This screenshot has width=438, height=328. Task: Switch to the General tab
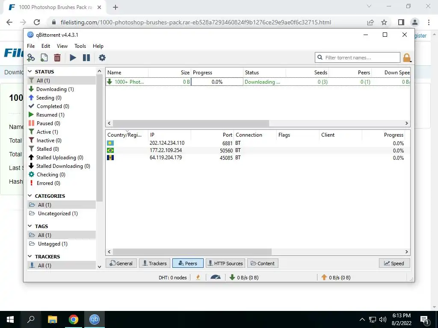tap(121, 263)
